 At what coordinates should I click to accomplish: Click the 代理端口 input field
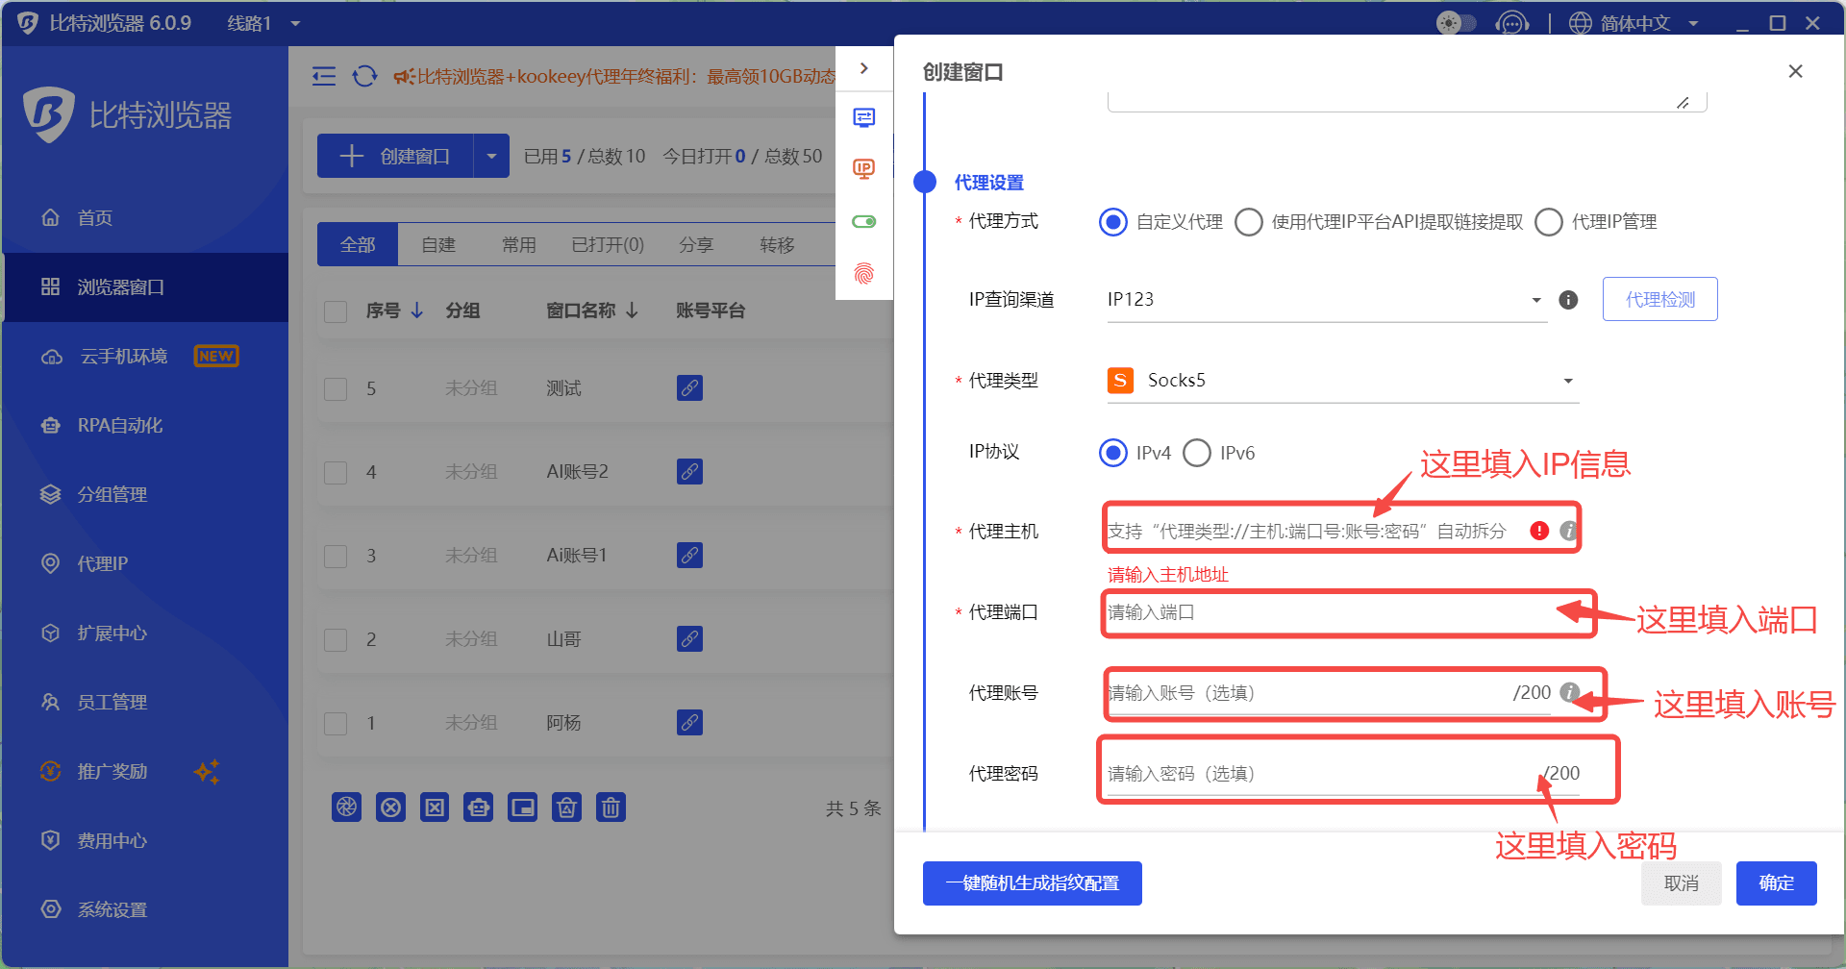[1341, 612]
